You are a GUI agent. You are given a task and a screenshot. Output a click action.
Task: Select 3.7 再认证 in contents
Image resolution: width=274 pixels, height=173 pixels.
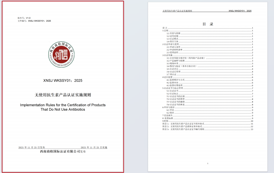[x=171, y=74]
